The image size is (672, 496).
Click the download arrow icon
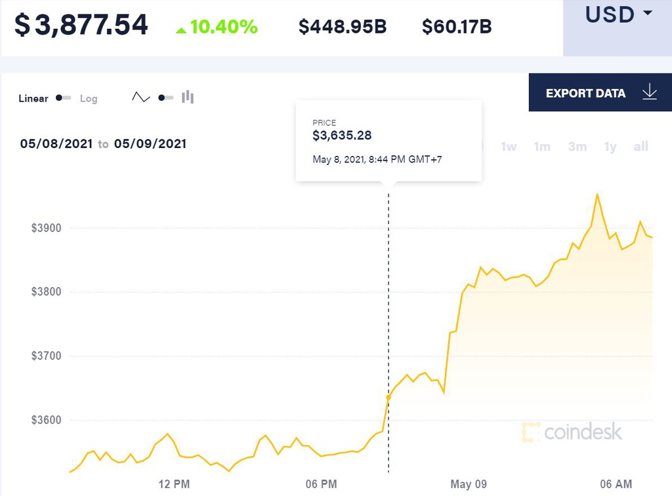[650, 92]
